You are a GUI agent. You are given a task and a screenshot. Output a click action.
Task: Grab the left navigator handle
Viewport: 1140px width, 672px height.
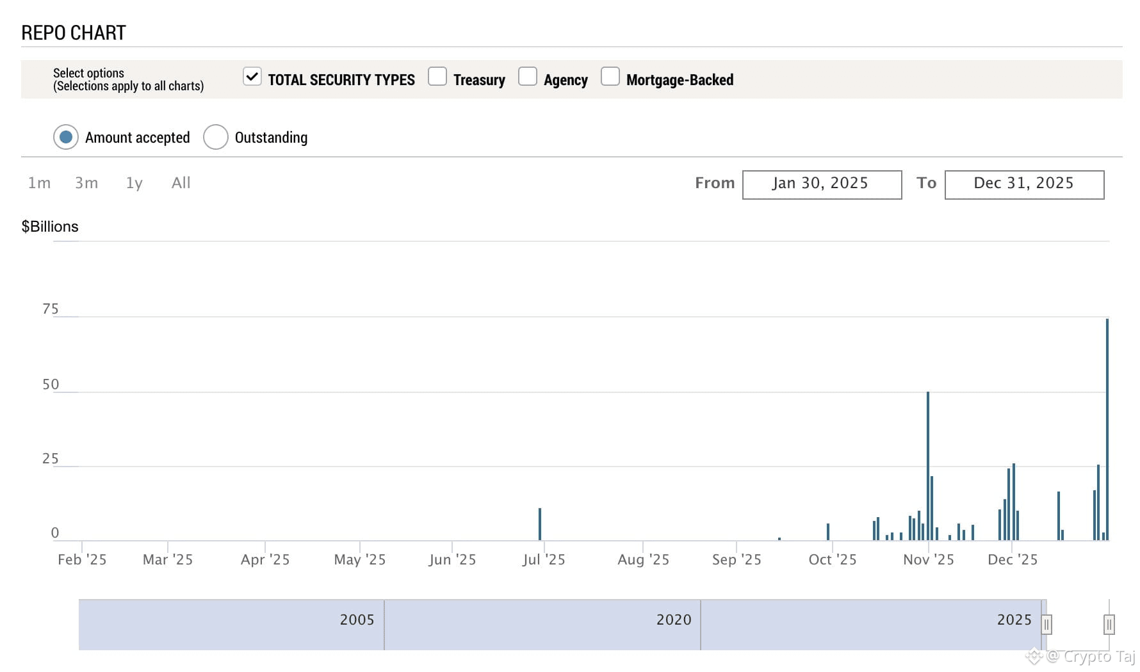coord(1046,624)
